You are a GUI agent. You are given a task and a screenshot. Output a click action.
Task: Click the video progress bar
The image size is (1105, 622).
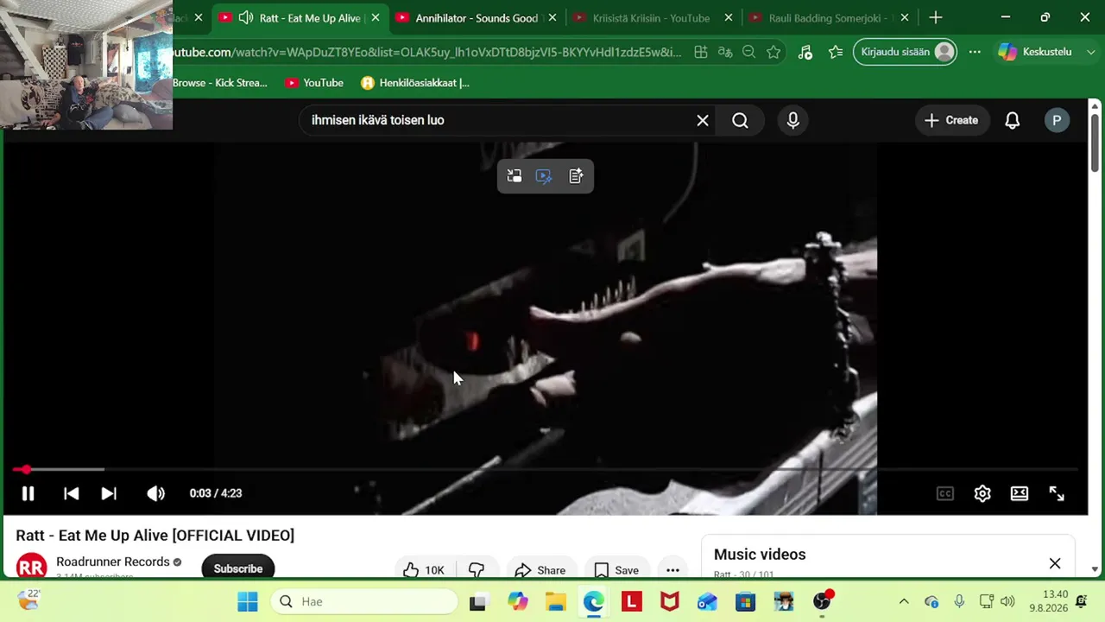pos(546,469)
